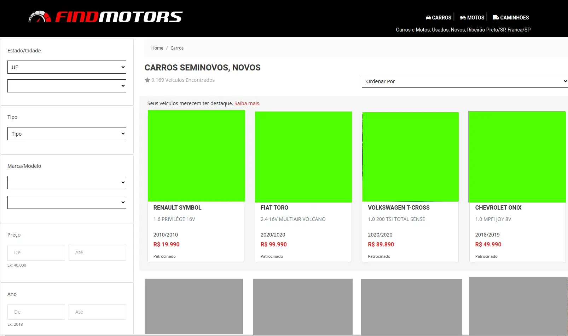Open the Ordenar Por sorting dropdown
568x336 pixels.
(465, 81)
